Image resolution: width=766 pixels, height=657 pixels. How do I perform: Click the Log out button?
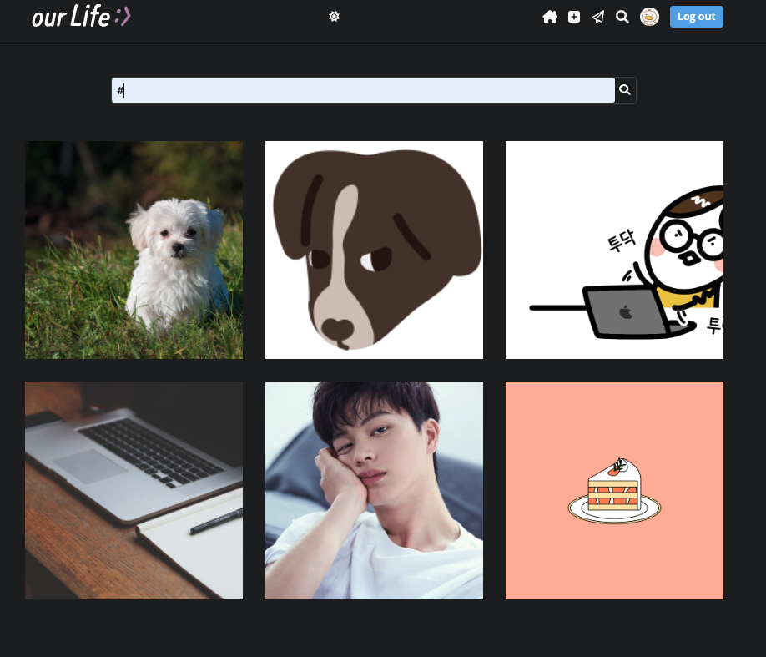[x=696, y=16]
